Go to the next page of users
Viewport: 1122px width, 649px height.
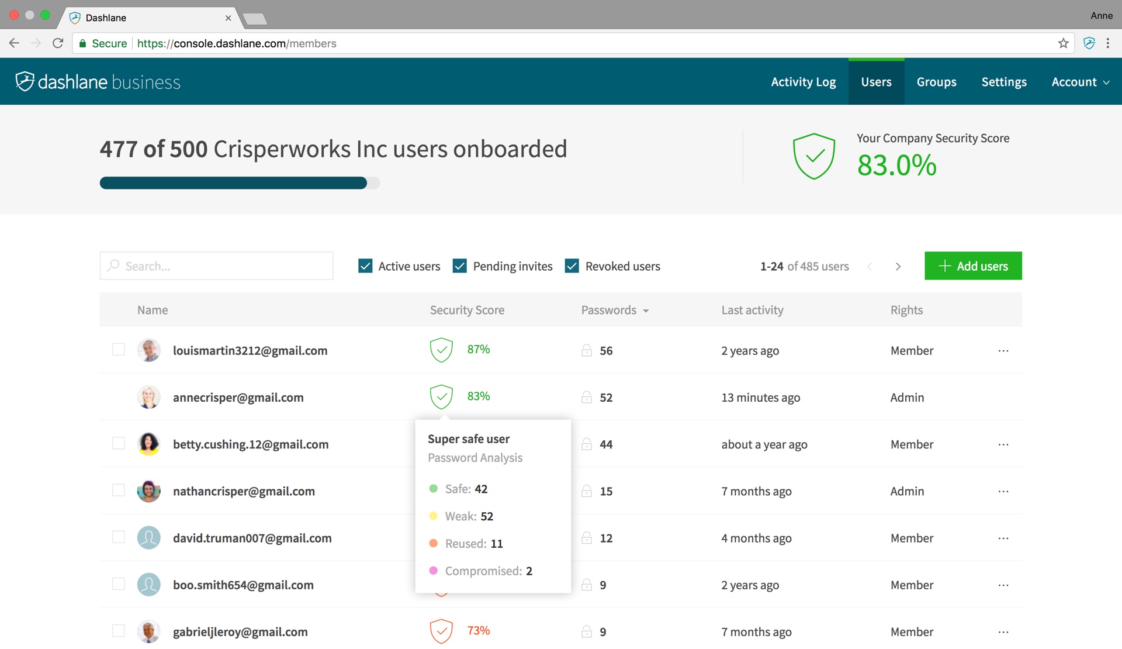click(x=898, y=267)
